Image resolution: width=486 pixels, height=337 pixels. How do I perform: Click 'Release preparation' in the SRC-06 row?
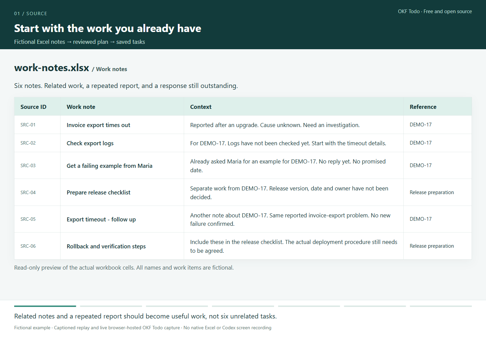pos(432,246)
